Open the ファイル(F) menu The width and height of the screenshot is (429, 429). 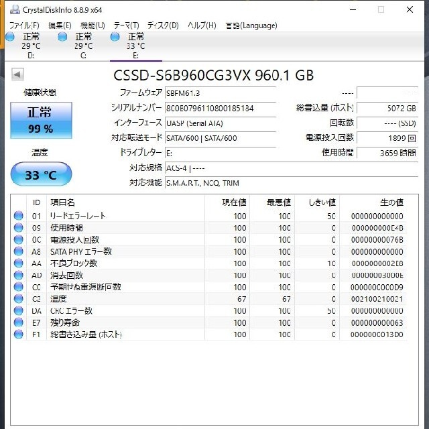[24, 25]
